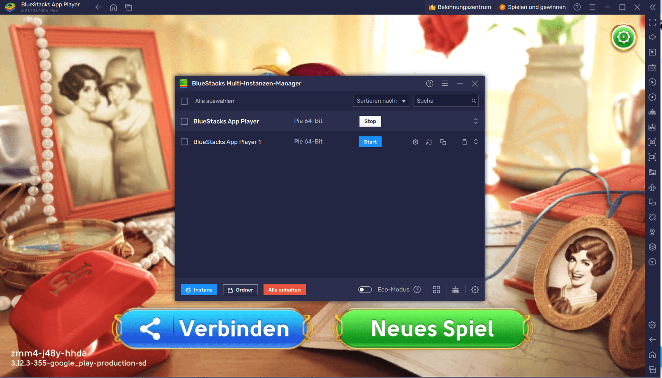This screenshot has height=378, width=662.
Task: Toggle airplane mode icon in sidebar
Action: (x=652, y=187)
